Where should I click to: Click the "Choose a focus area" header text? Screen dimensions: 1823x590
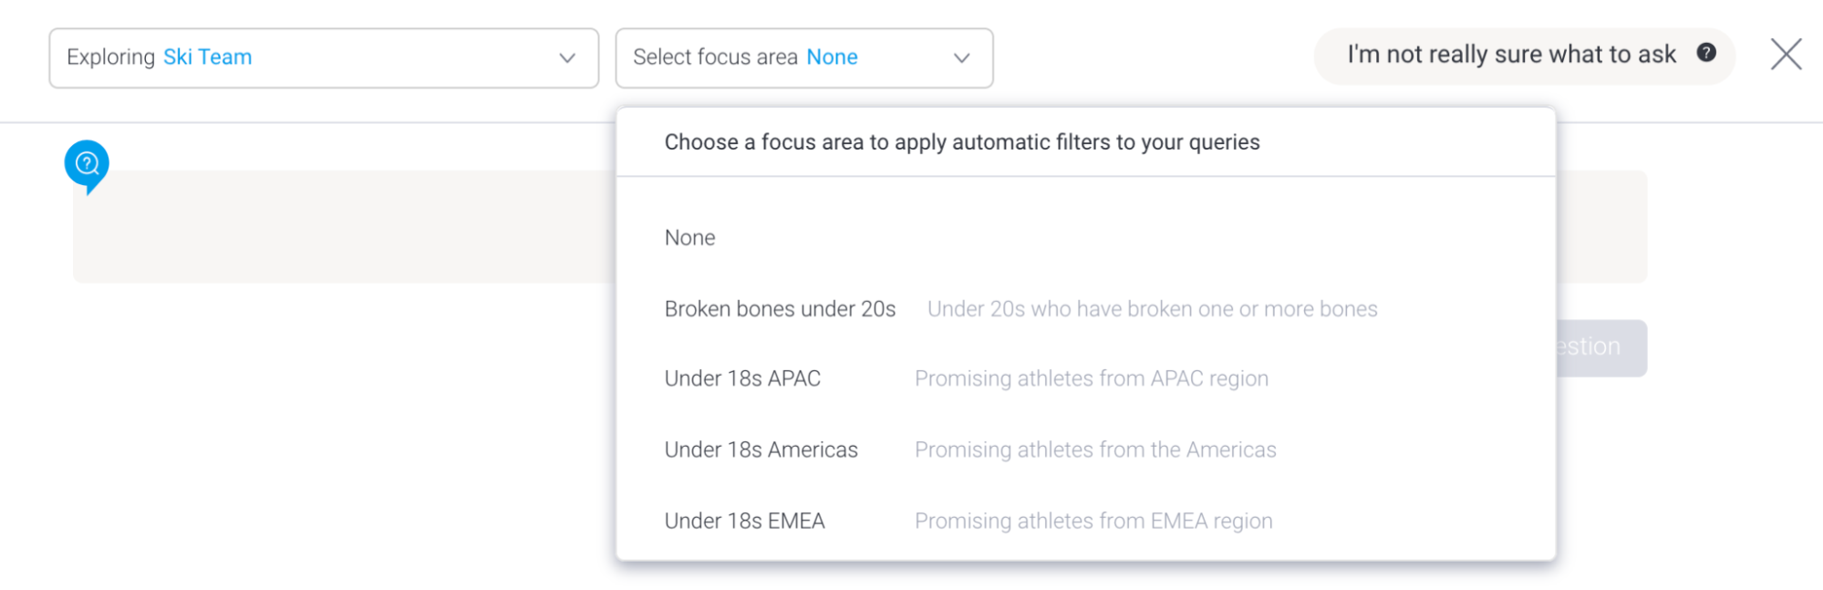(x=961, y=142)
